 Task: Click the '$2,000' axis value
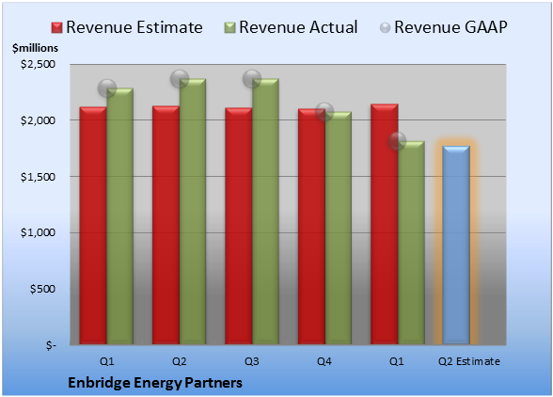38,120
